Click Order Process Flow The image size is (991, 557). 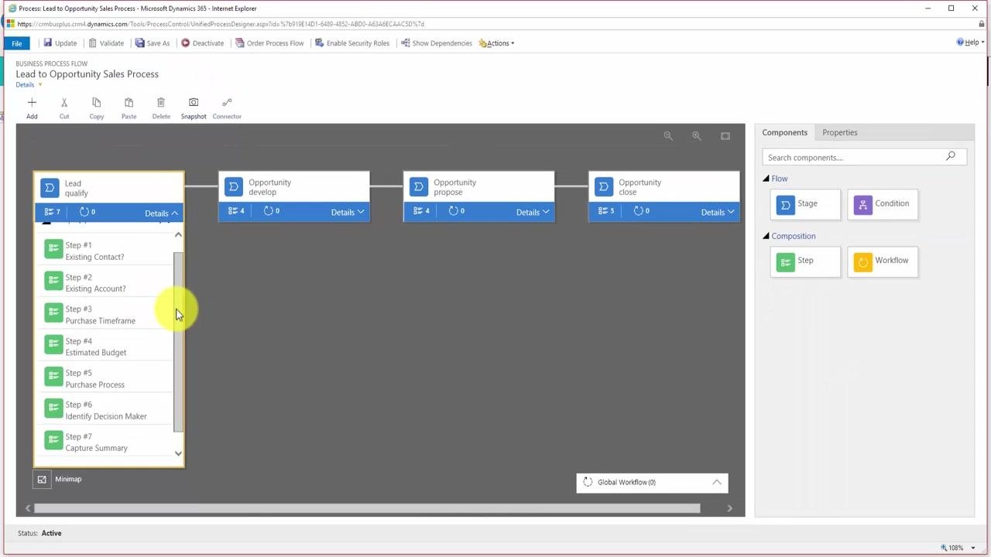click(269, 43)
